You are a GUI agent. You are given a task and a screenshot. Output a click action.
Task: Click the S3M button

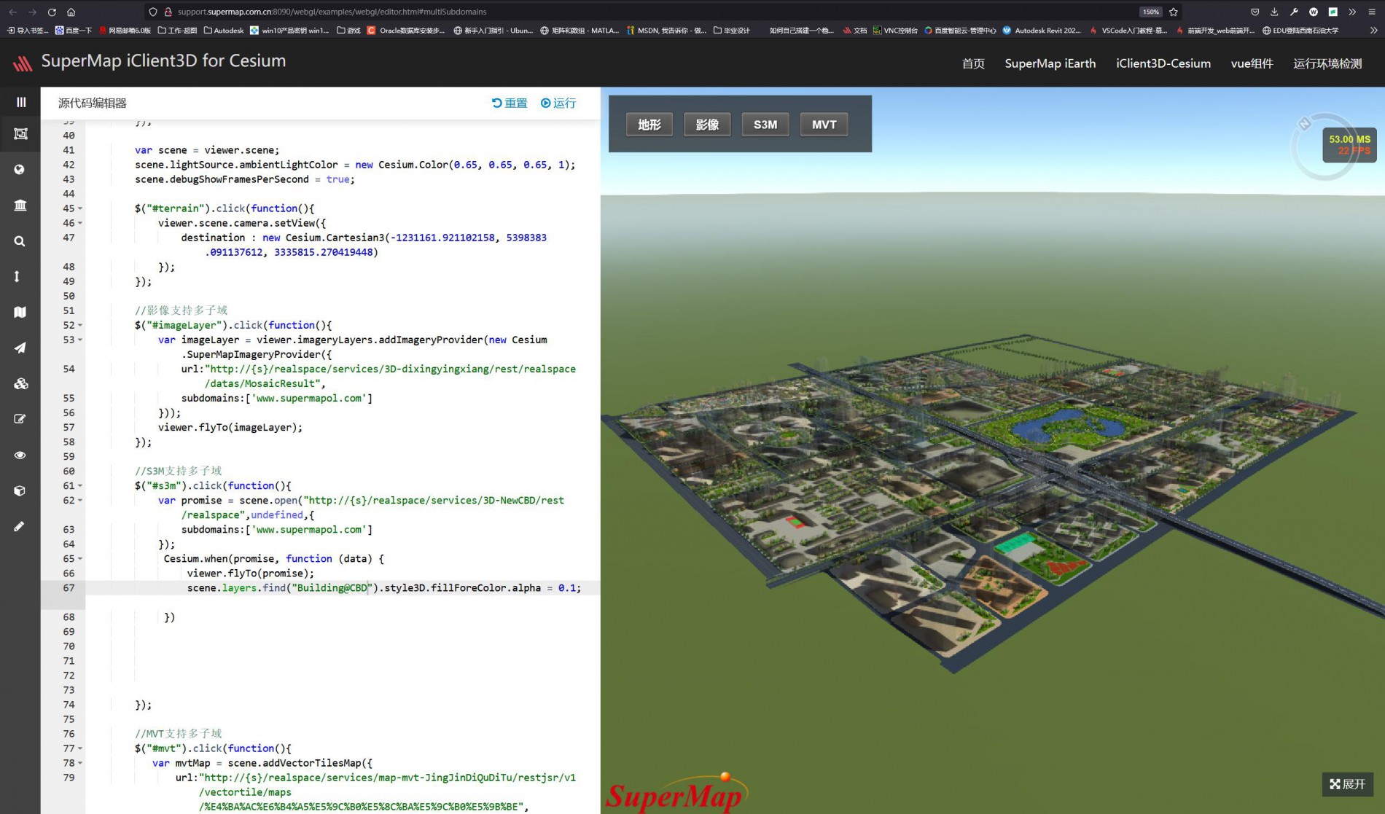point(765,125)
